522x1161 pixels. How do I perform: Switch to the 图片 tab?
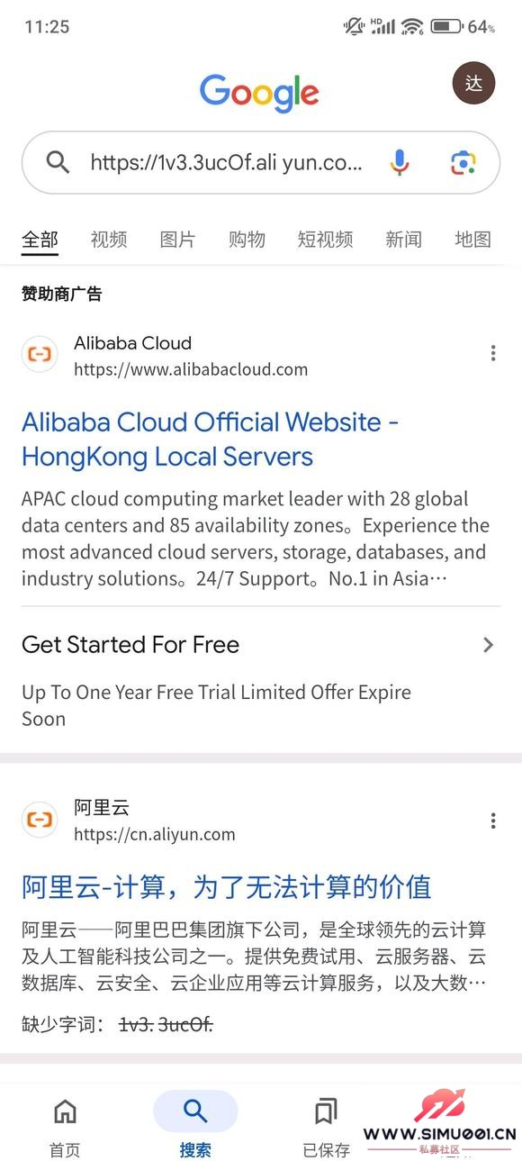click(177, 239)
